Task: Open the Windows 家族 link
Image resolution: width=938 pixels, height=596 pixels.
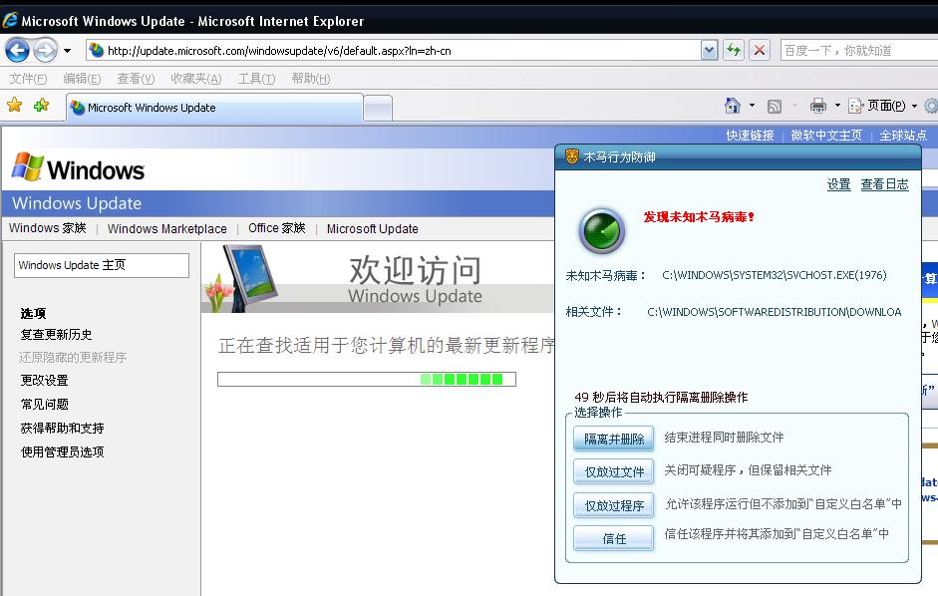Action: pyautogui.click(x=48, y=228)
